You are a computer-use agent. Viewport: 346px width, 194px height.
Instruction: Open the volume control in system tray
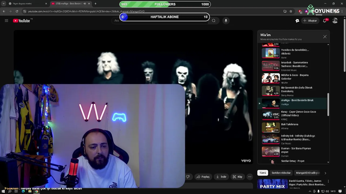coord(327,191)
